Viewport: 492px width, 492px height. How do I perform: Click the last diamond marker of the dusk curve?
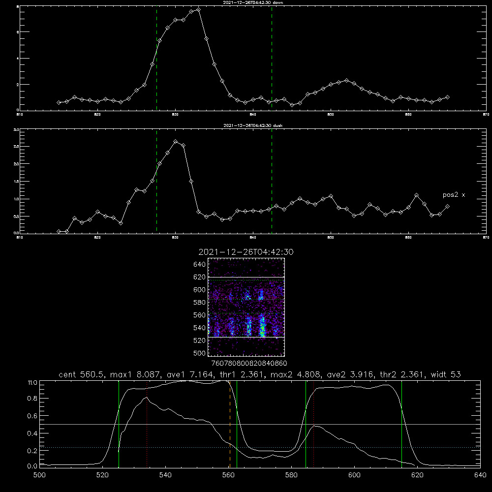(447, 207)
